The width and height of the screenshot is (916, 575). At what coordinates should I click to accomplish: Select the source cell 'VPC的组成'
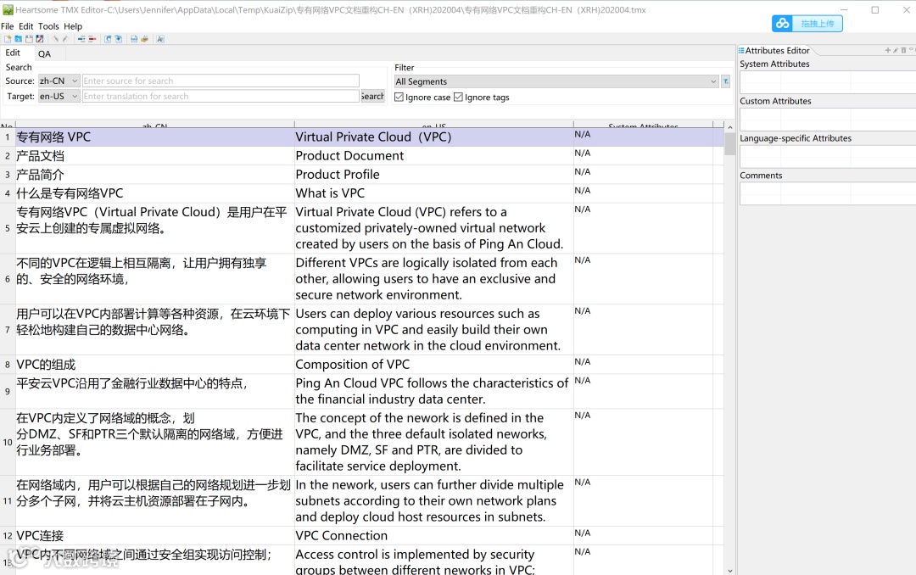tap(154, 364)
